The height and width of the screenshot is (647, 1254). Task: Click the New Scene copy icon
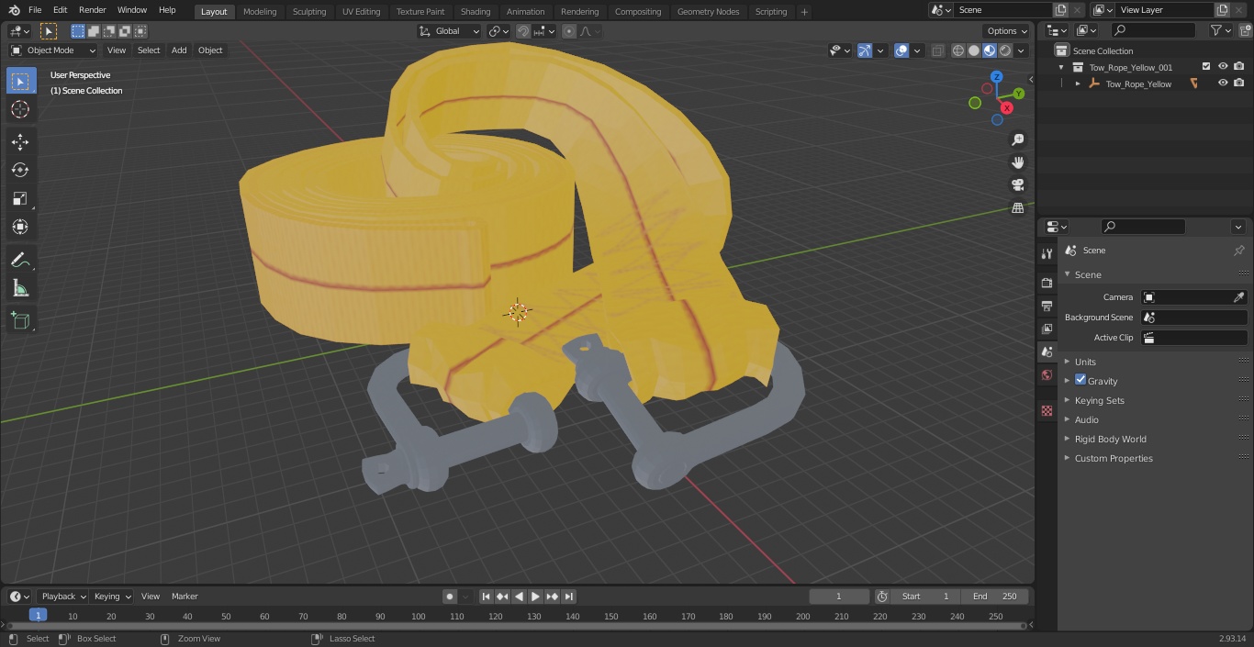tap(1061, 10)
